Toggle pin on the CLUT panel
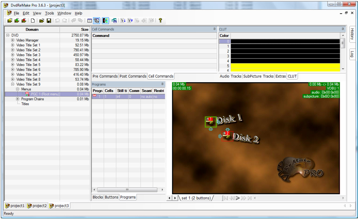This screenshot has height=220, width=358. click(x=343, y=29)
